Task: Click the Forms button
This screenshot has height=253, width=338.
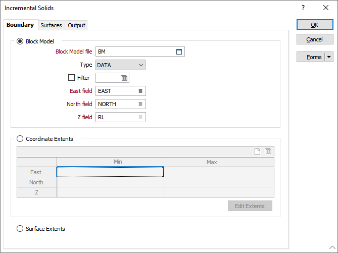Action: pyautogui.click(x=310, y=57)
